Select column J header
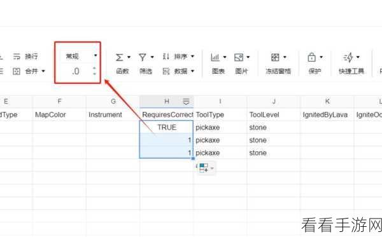This screenshot has width=382, height=237. pos(274,102)
